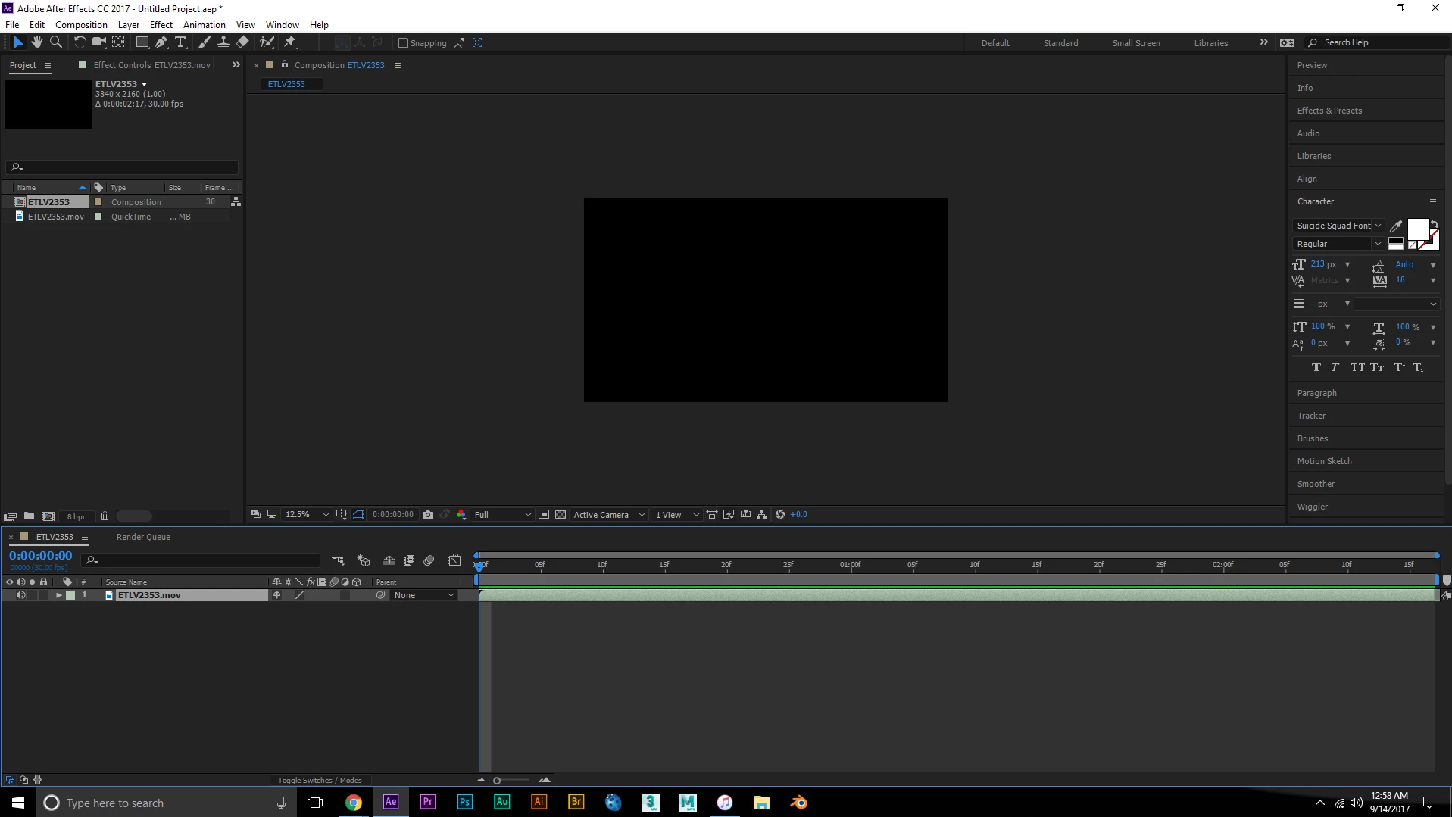Select the Hand tool
Viewport: 1452px width, 817px height.
pyautogui.click(x=36, y=42)
